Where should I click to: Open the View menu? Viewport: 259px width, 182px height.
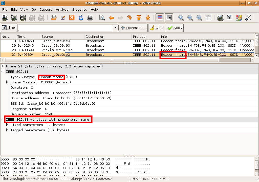tap(24, 10)
